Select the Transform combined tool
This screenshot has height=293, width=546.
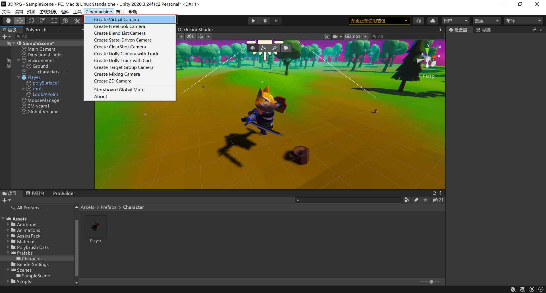[65, 20]
